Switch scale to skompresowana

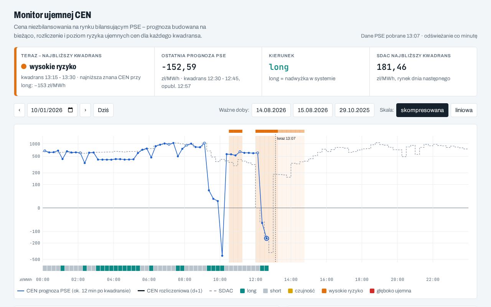(x=422, y=110)
